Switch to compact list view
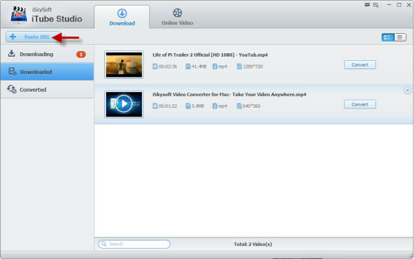The width and height of the screenshot is (414, 259). [x=400, y=37]
